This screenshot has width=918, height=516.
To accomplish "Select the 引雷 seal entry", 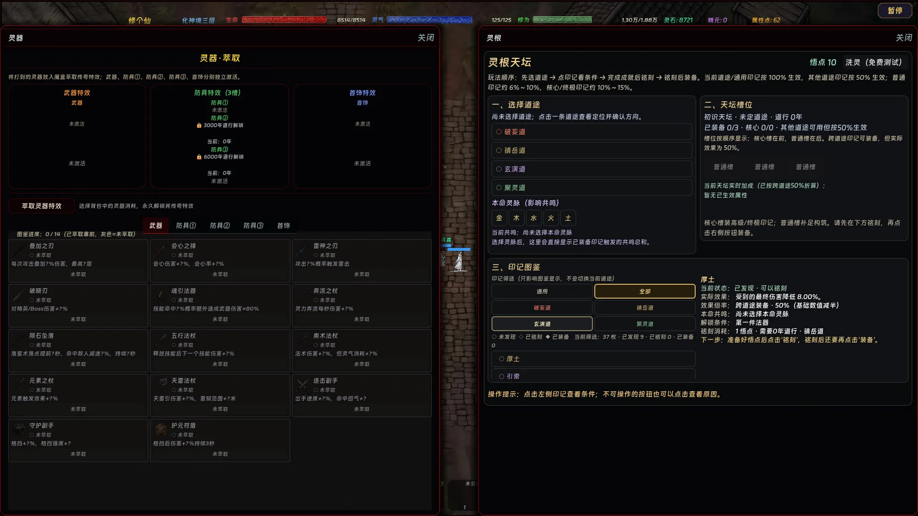I will tap(593, 375).
